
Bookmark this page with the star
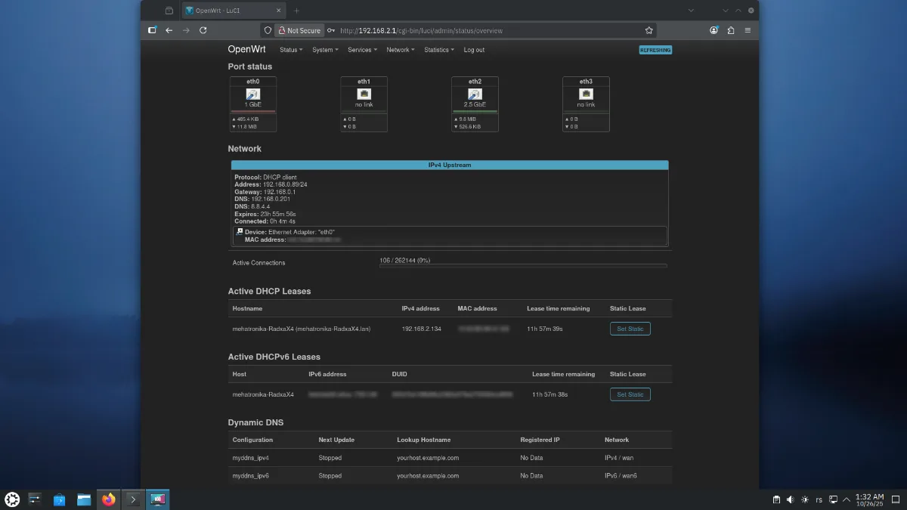coord(649,30)
